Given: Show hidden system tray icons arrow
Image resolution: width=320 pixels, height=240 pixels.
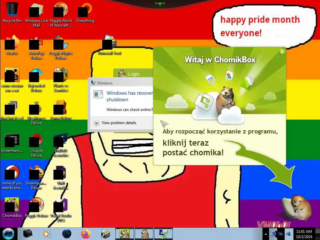Looking at the screenshot, I should pyautogui.click(x=266, y=234).
